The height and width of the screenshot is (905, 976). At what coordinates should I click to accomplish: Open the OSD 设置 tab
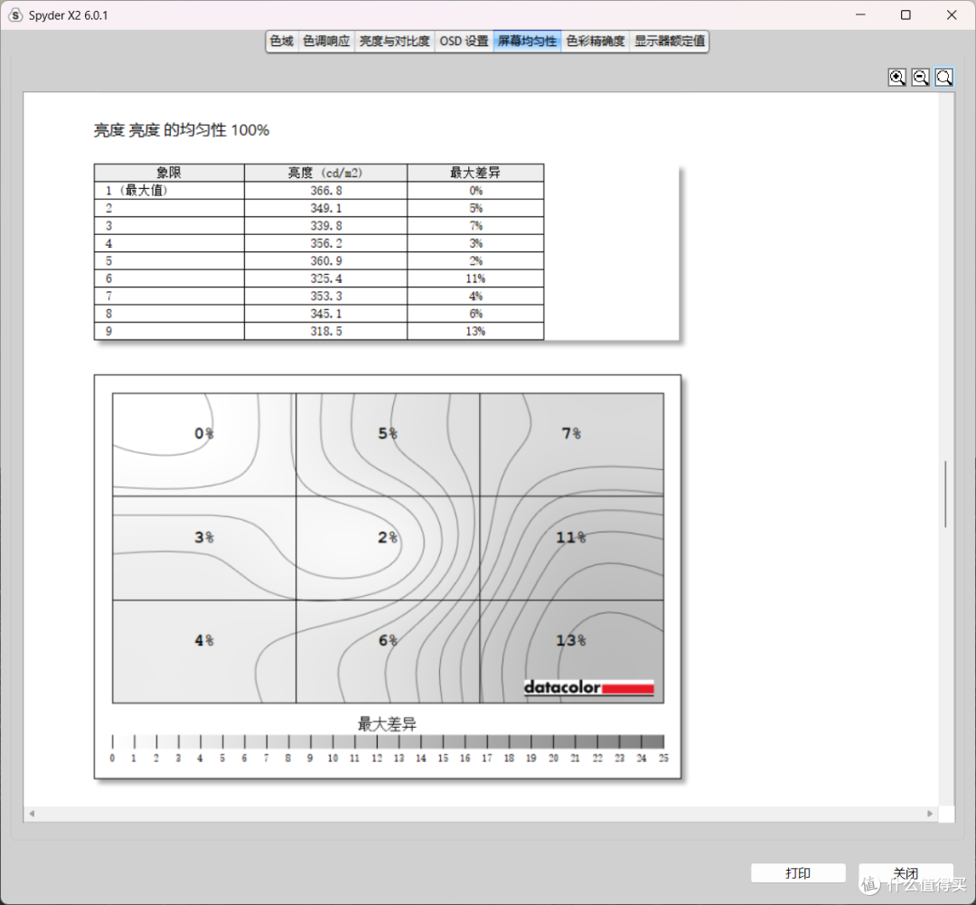pyautogui.click(x=464, y=41)
